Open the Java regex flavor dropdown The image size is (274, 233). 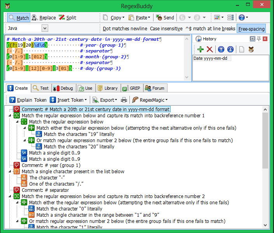coord(45,28)
